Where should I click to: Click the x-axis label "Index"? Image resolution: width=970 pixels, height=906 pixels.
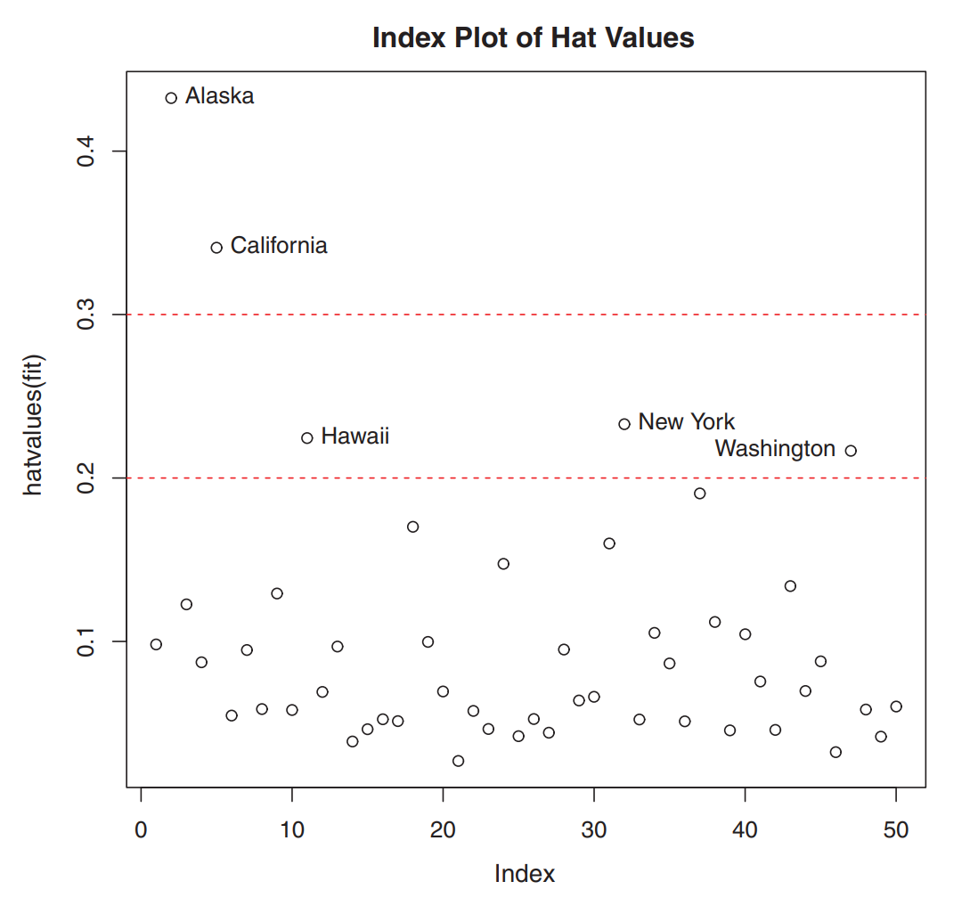(525, 874)
